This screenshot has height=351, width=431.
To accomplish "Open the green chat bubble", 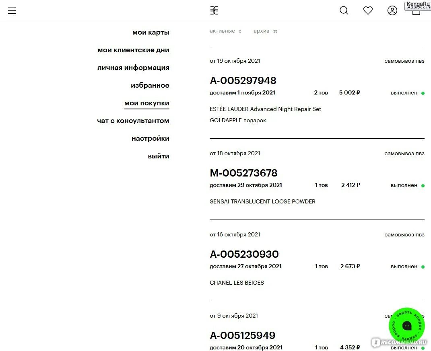I will click(x=407, y=326).
